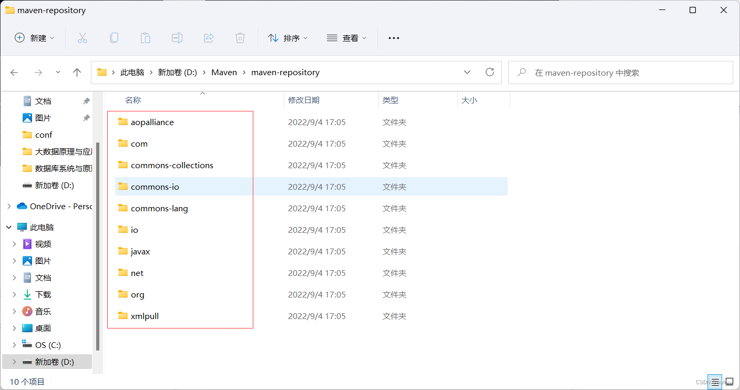
Task: Expand the 桌面 desktop tree node
Action: coord(15,328)
